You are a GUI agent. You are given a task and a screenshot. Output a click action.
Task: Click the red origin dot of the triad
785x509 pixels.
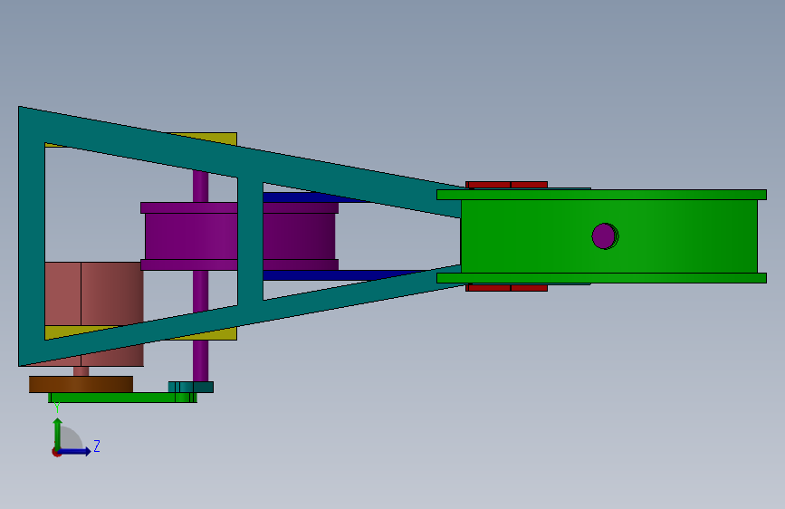click(x=56, y=452)
